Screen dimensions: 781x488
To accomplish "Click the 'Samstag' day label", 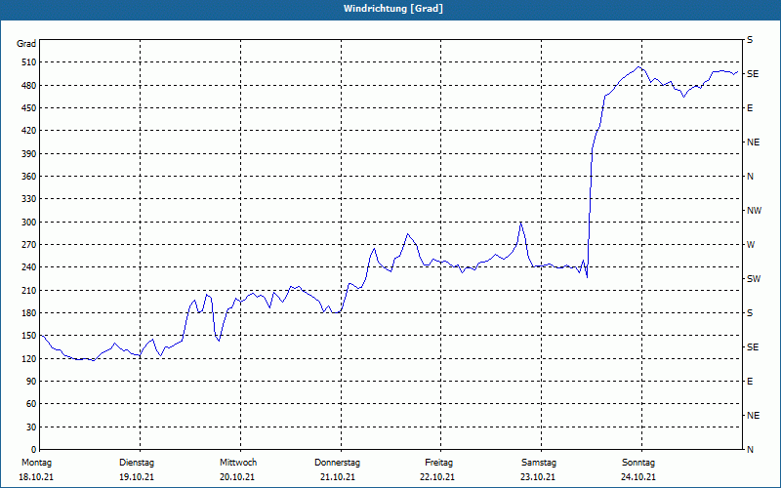I will click(x=539, y=463).
